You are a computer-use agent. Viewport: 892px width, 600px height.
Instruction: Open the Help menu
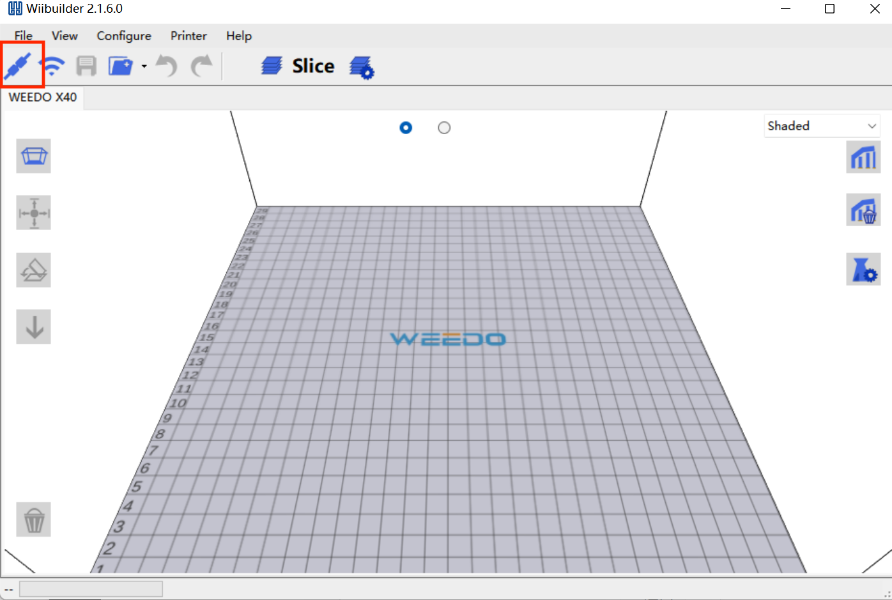239,36
